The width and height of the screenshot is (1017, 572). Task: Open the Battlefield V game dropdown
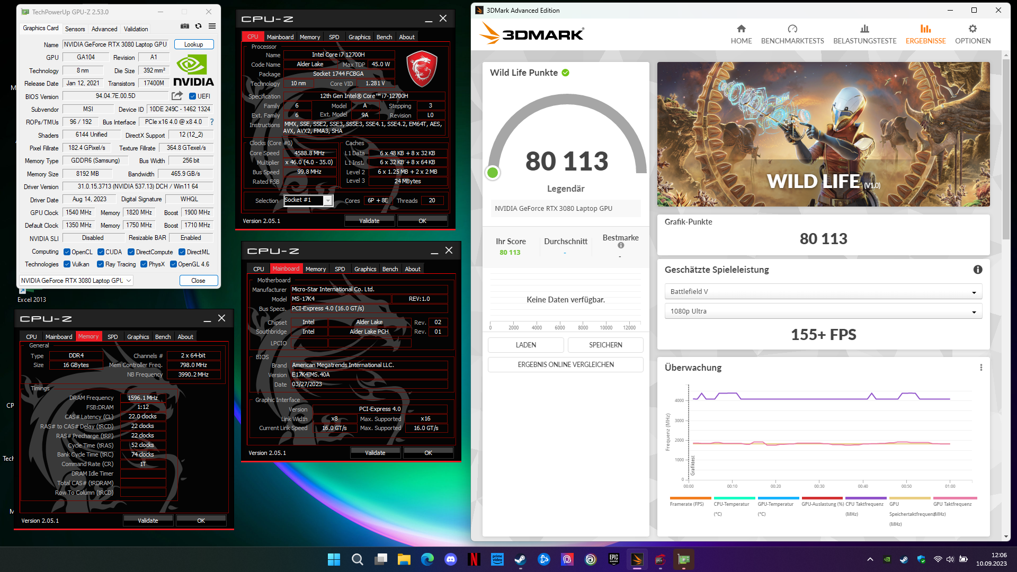coord(823,292)
